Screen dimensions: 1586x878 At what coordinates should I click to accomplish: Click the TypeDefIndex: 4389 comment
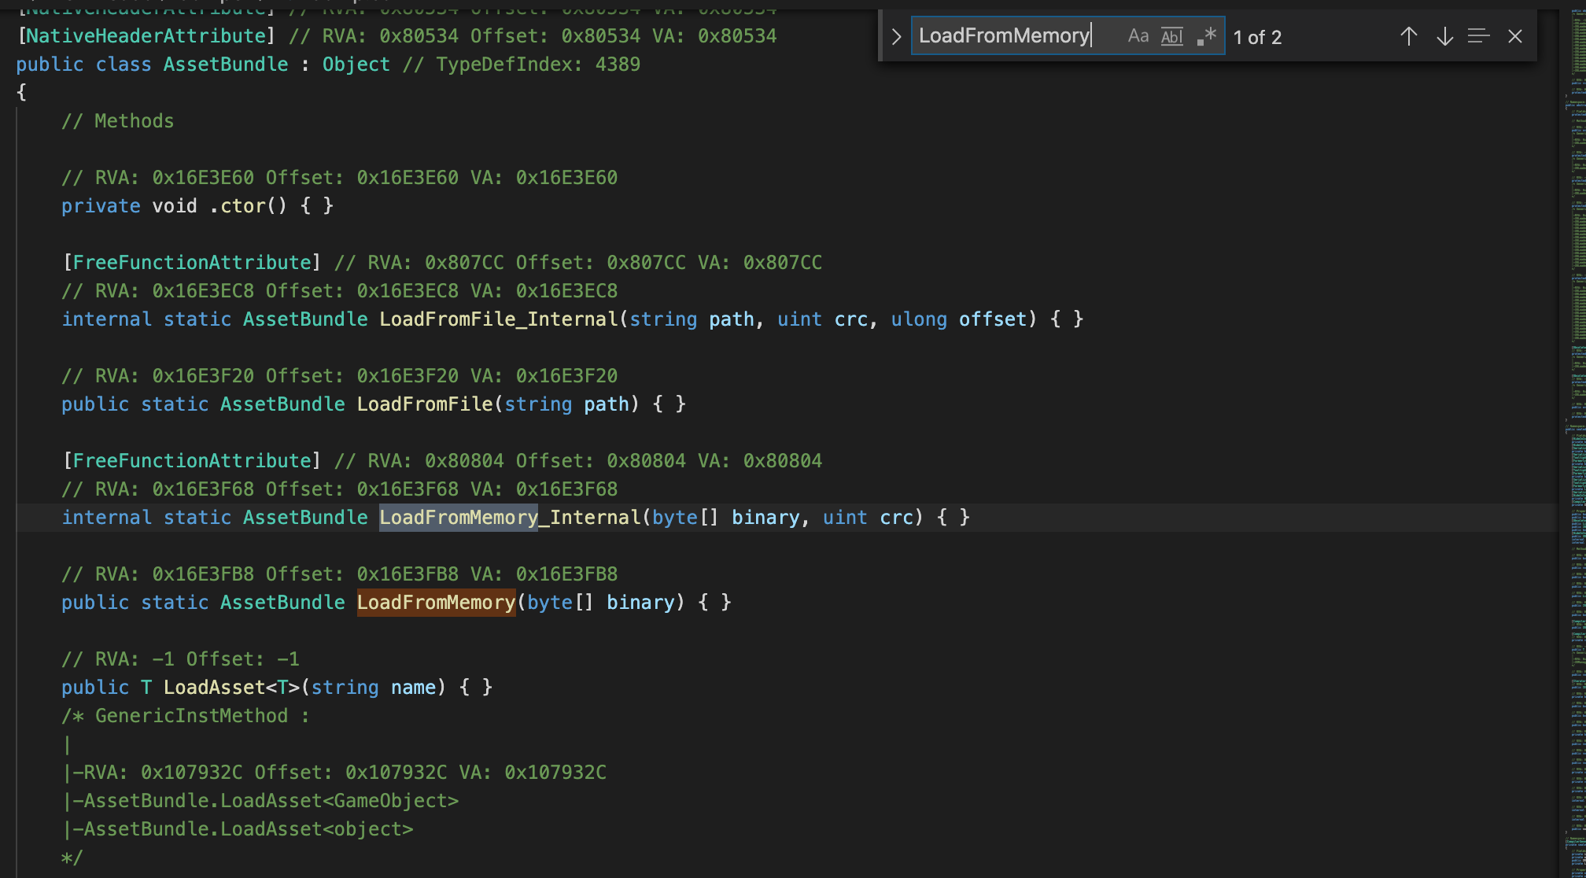click(522, 65)
